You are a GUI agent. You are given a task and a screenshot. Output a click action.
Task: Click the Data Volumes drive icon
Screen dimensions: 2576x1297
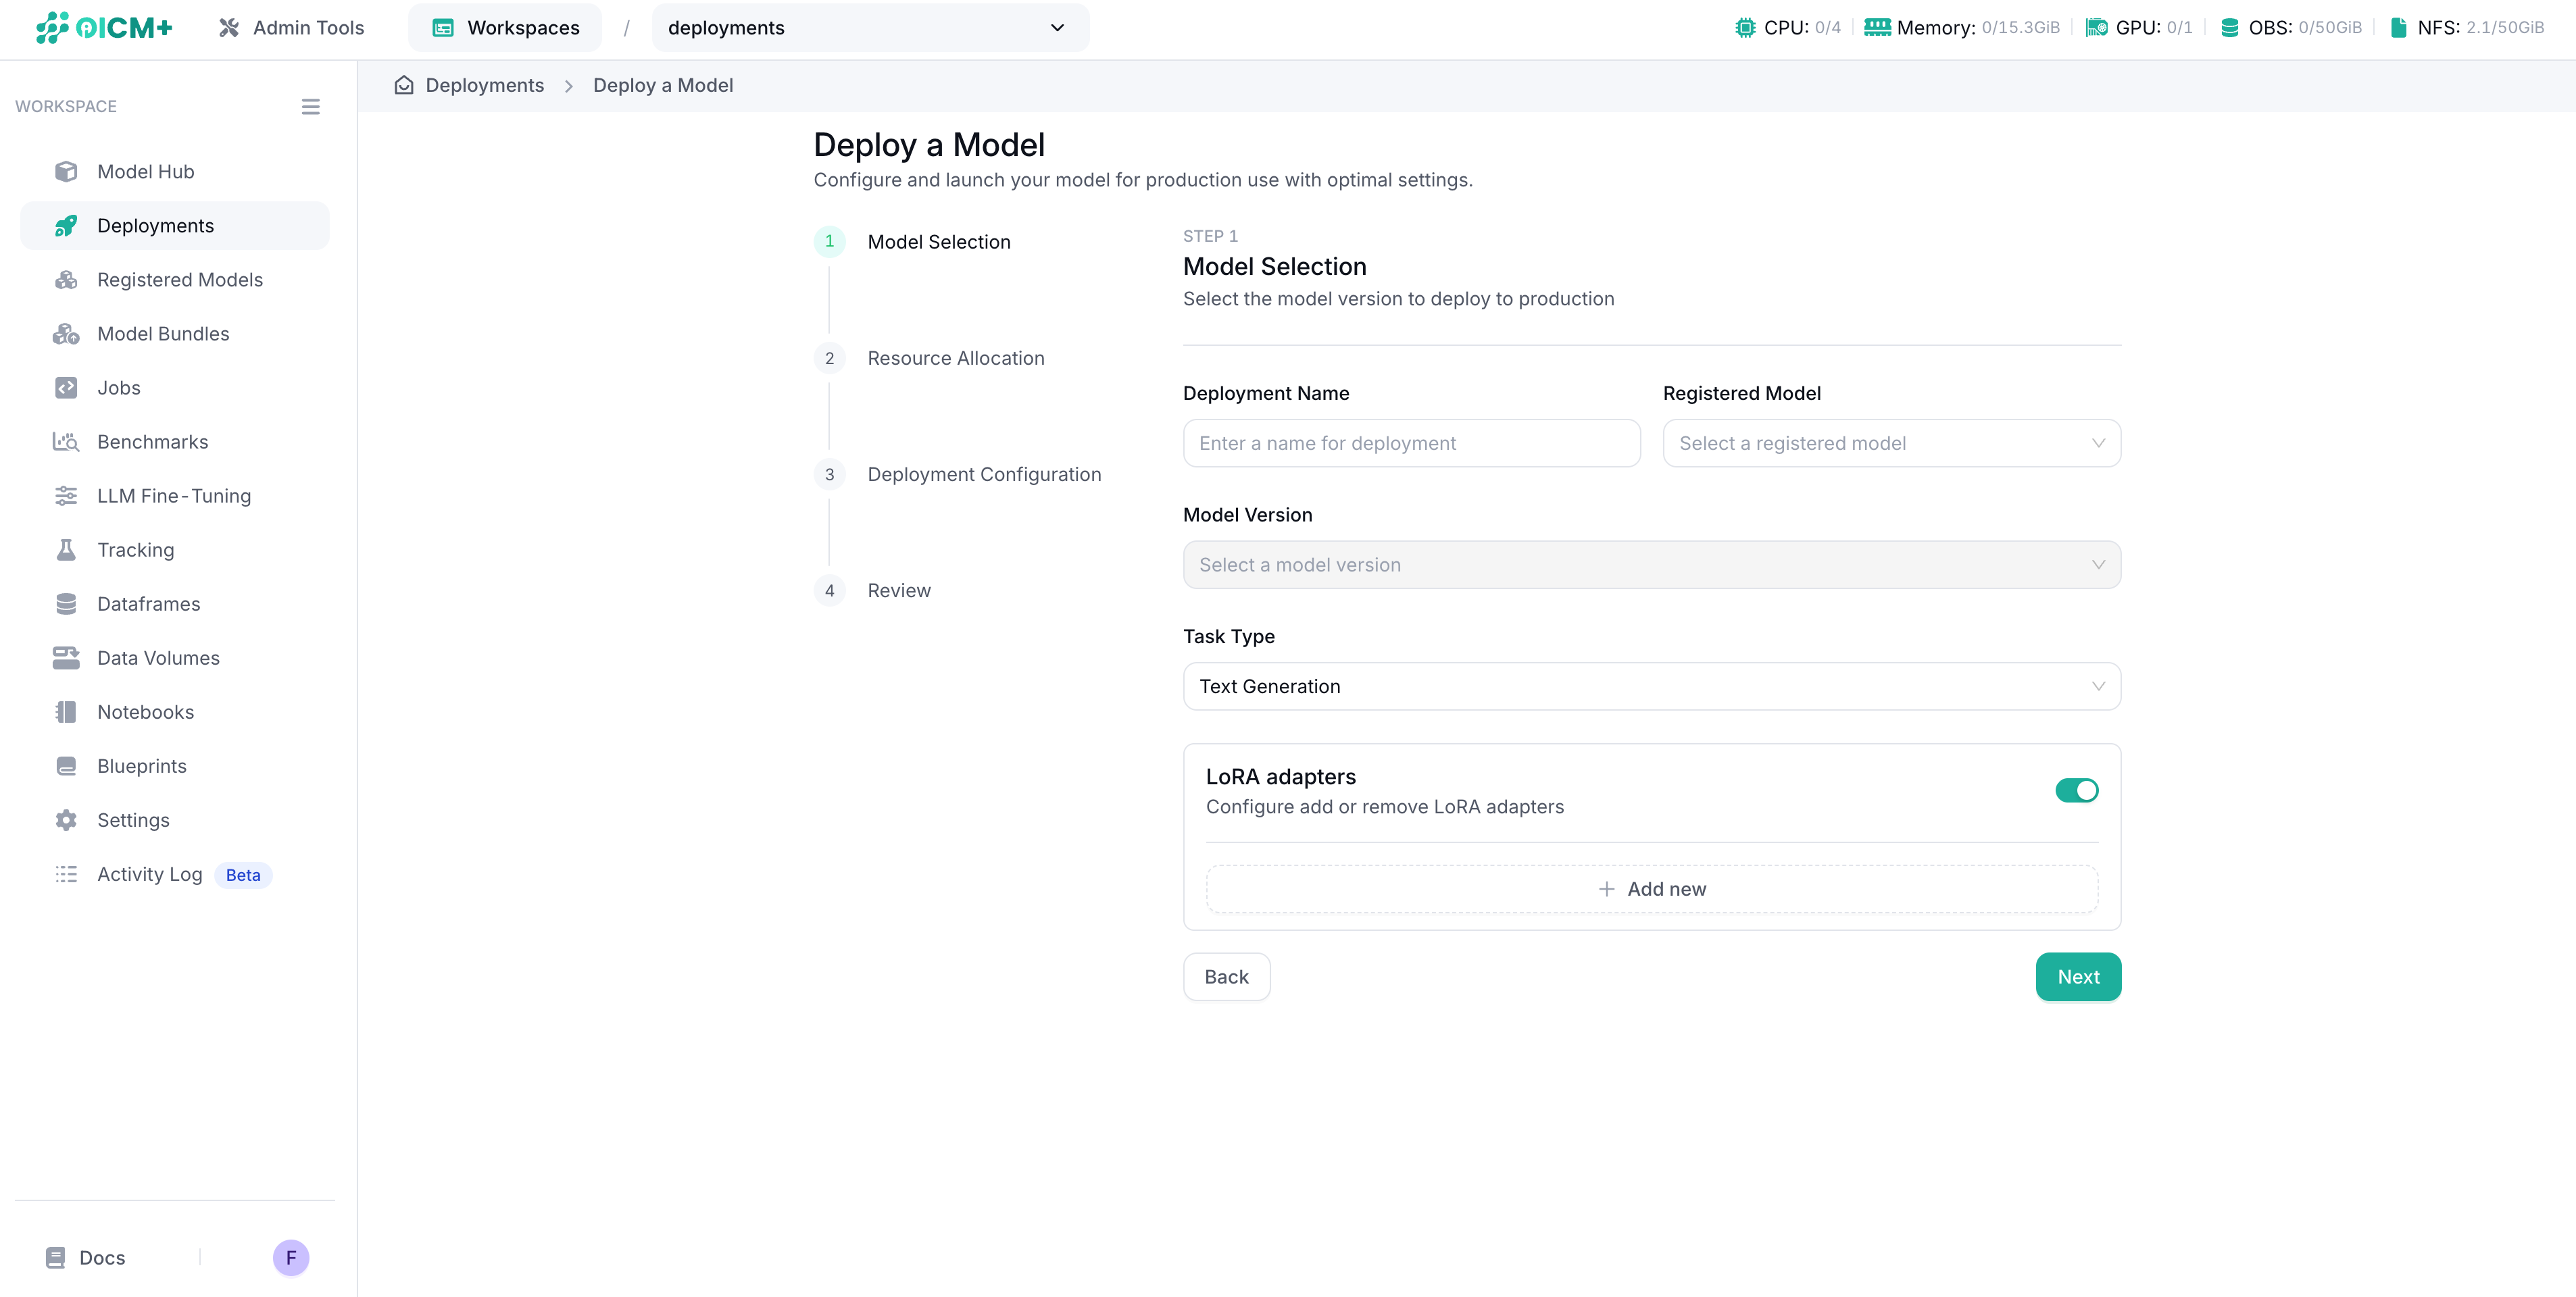pos(66,658)
